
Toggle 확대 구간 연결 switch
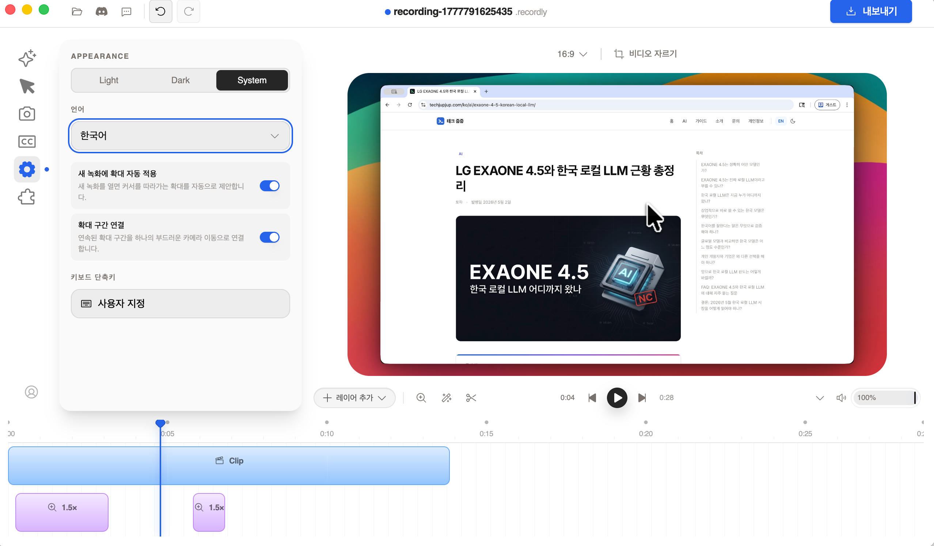(269, 237)
